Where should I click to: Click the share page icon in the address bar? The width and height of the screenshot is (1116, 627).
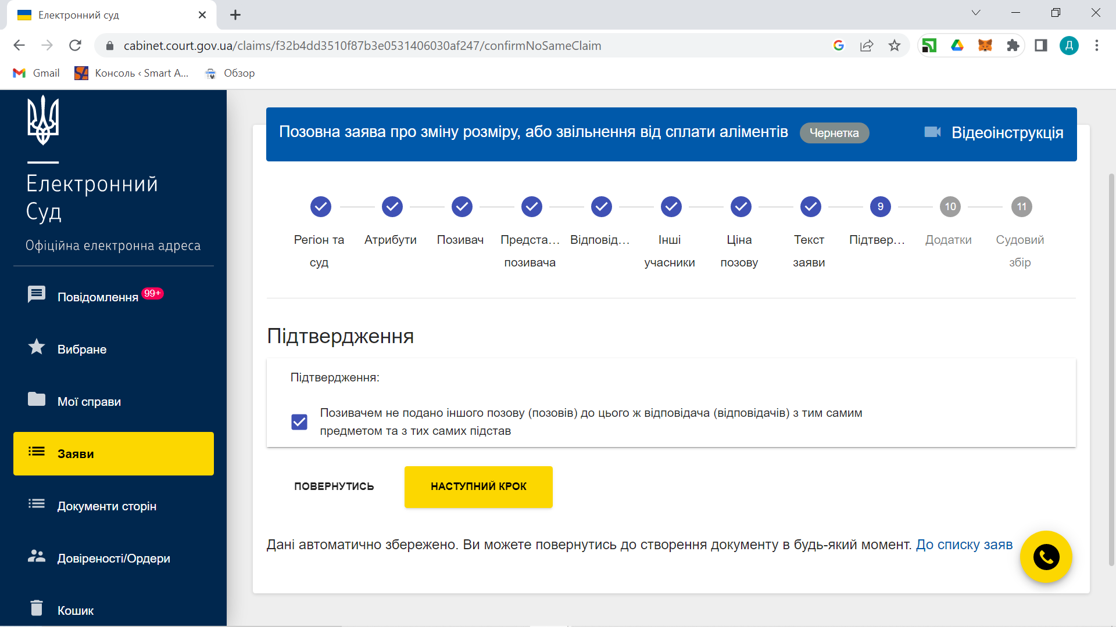pyautogui.click(x=867, y=45)
